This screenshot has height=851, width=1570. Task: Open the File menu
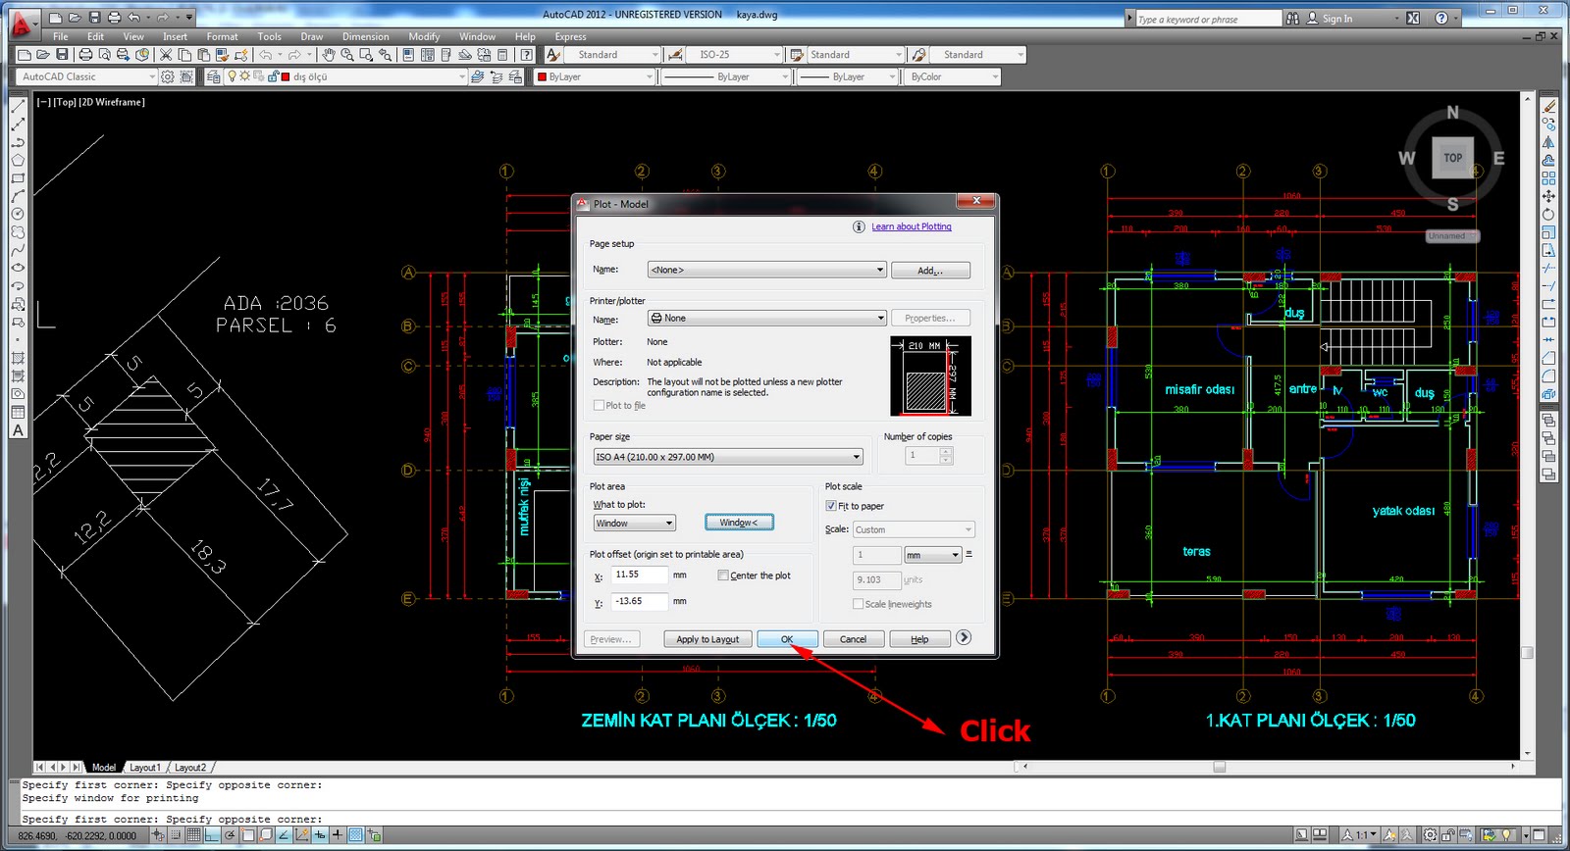click(61, 36)
